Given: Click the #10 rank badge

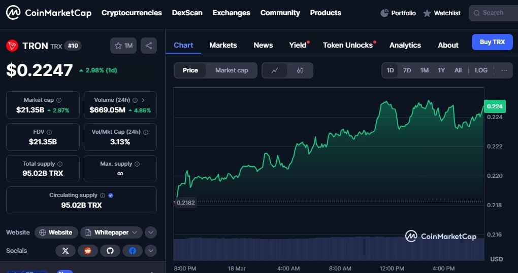Looking at the screenshot, I should pyautogui.click(x=73, y=46).
